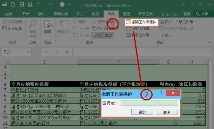
Task: Switch to the 视图 ribbon tab
Action: tap(126, 14)
